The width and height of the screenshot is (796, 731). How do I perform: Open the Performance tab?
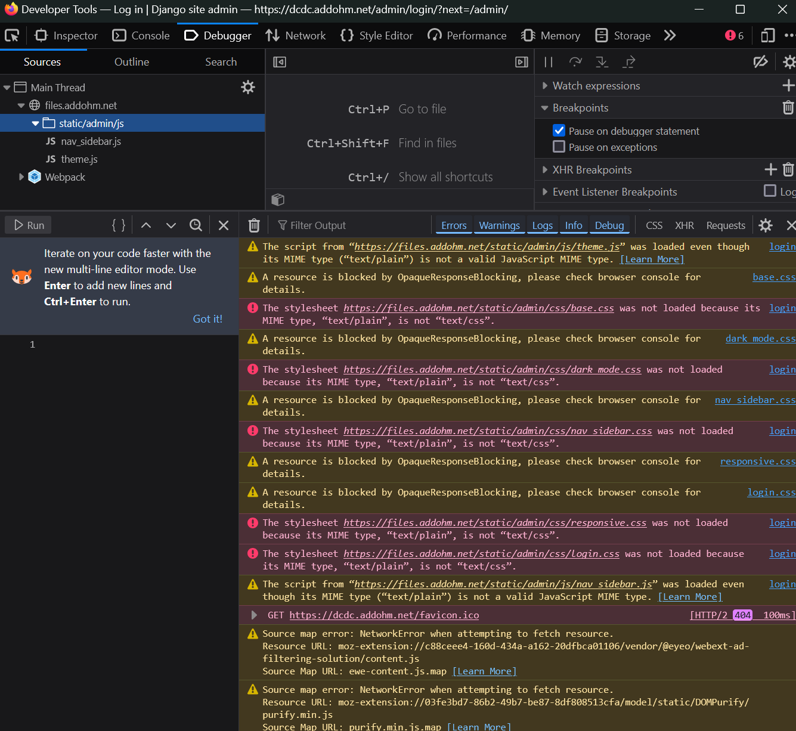[x=467, y=36]
